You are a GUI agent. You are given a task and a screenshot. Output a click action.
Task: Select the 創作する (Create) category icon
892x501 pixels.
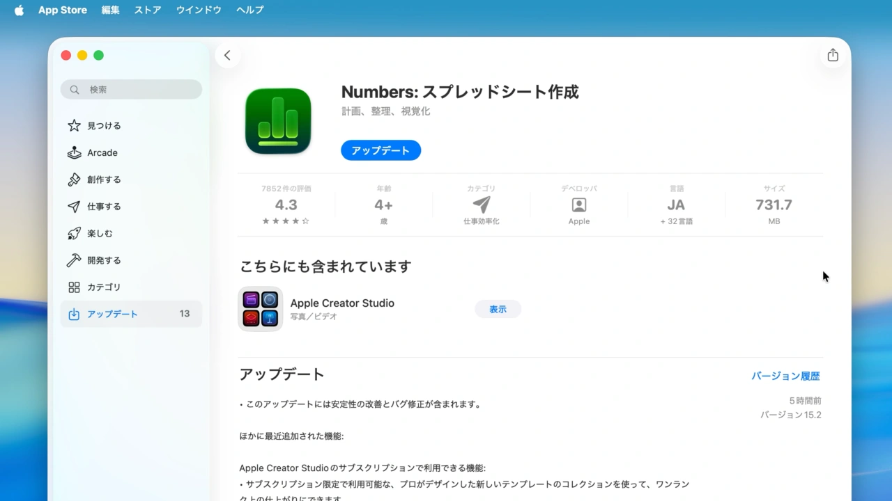pyautogui.click(x=75, y=179)
